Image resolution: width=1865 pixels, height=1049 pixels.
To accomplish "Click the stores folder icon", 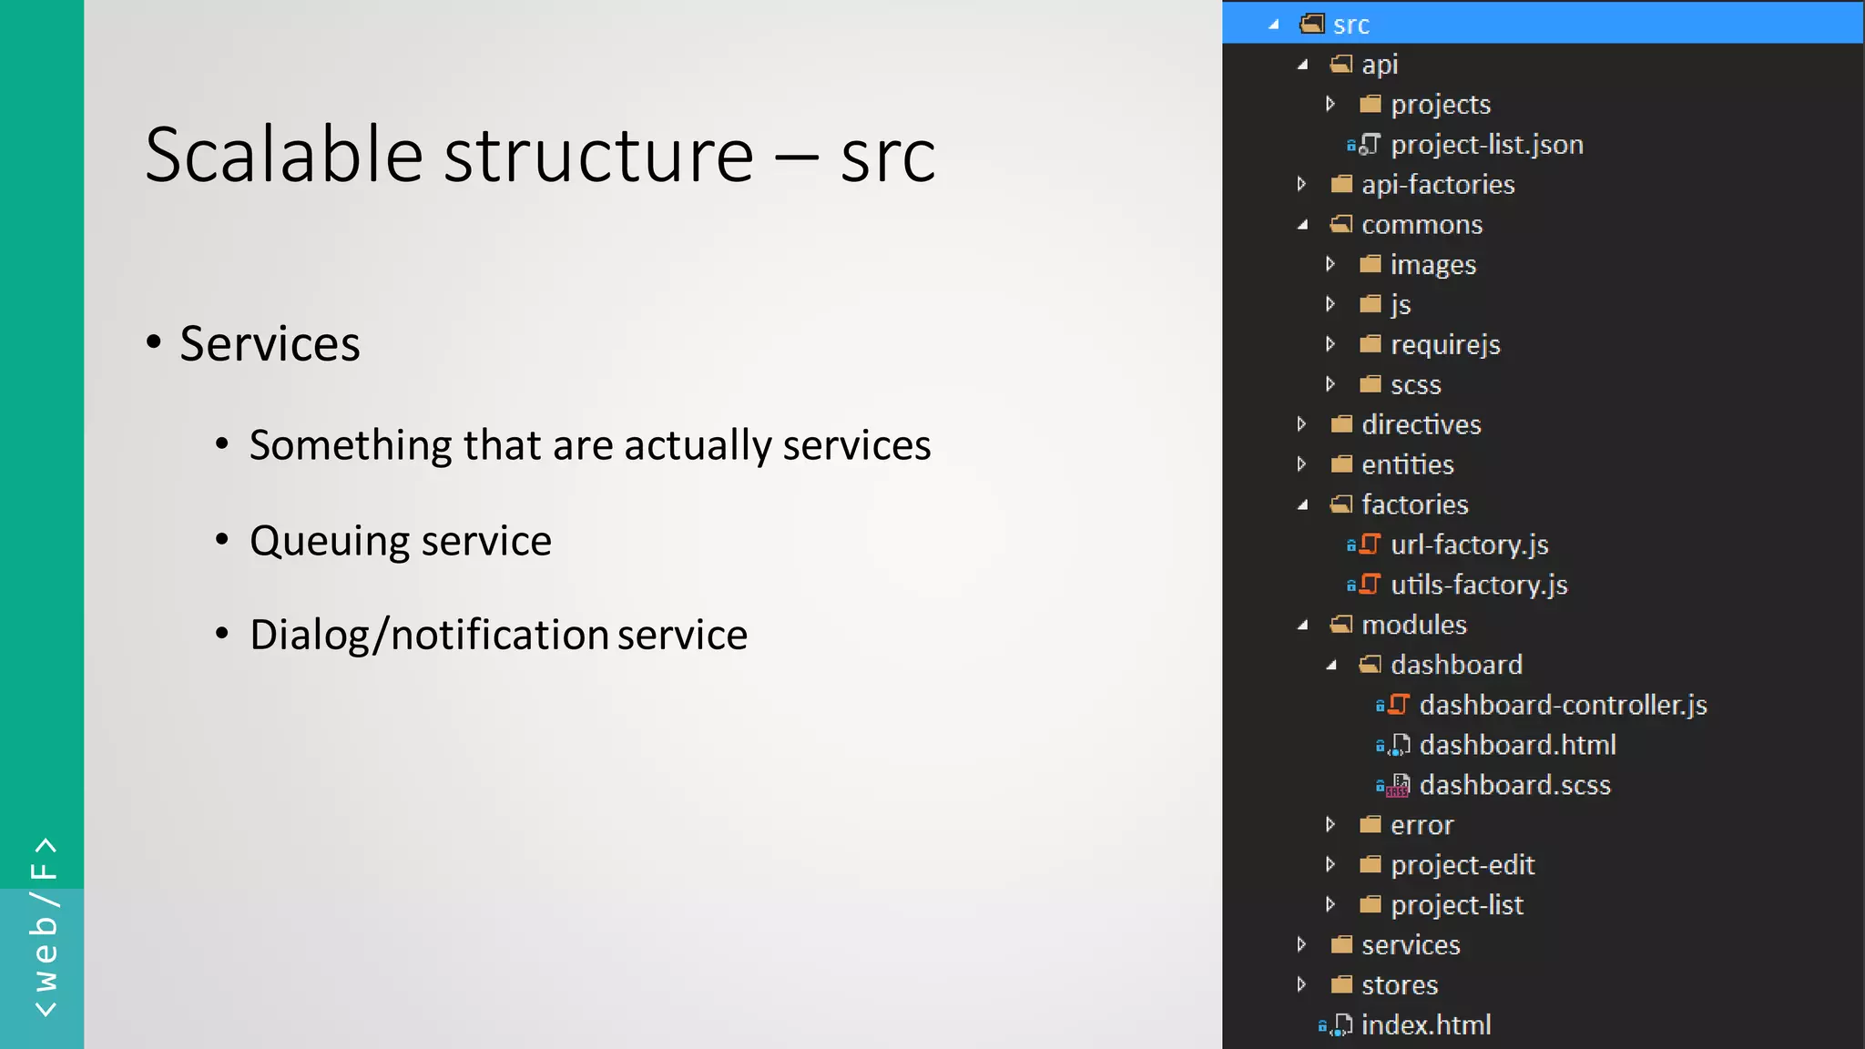I will click(x=1341, y=984).
